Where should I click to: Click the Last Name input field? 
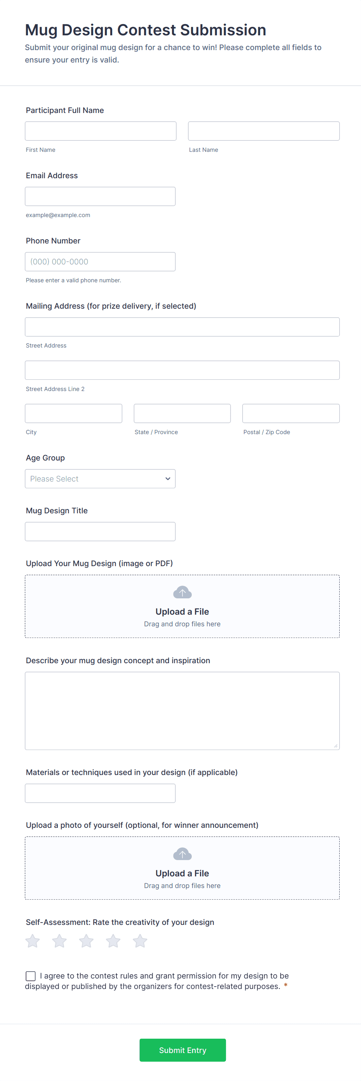click(x=263, y=130)
